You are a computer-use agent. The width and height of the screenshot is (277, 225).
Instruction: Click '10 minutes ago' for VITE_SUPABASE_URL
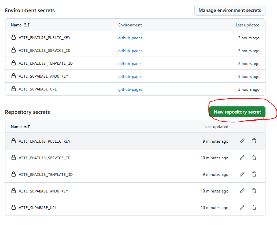click(x=215, y=208)
